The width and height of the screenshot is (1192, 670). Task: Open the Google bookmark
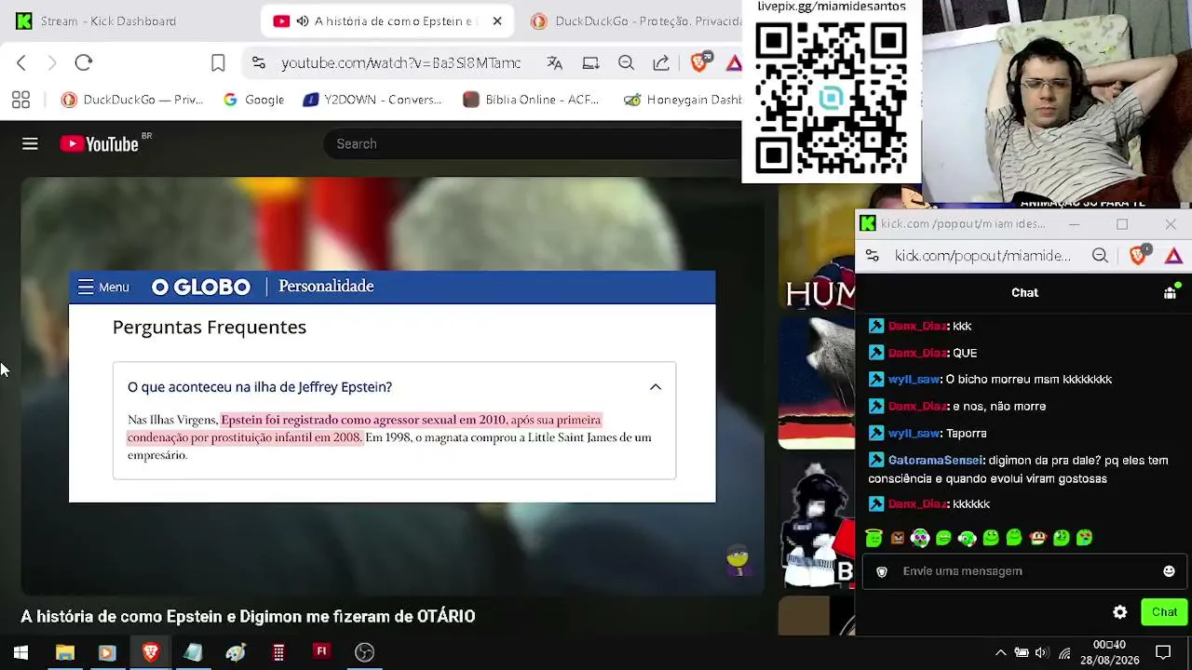point(253,100)
